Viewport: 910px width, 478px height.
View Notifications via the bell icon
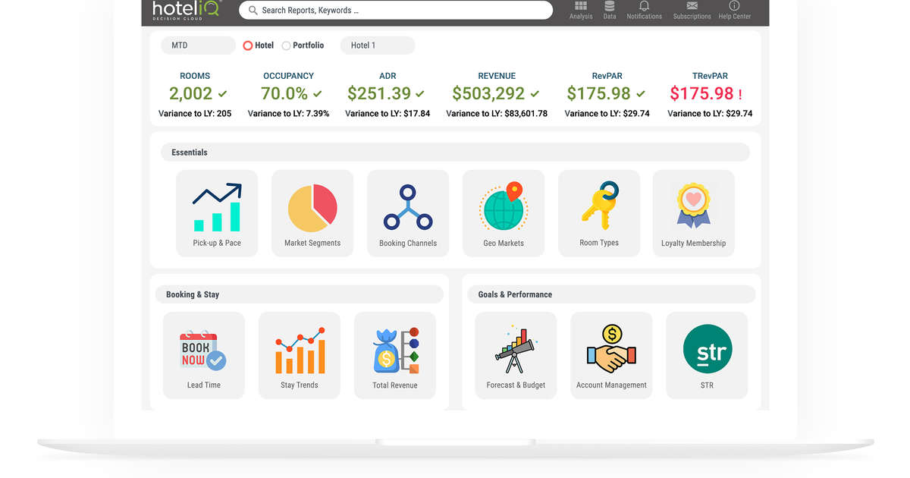[644, 10]
